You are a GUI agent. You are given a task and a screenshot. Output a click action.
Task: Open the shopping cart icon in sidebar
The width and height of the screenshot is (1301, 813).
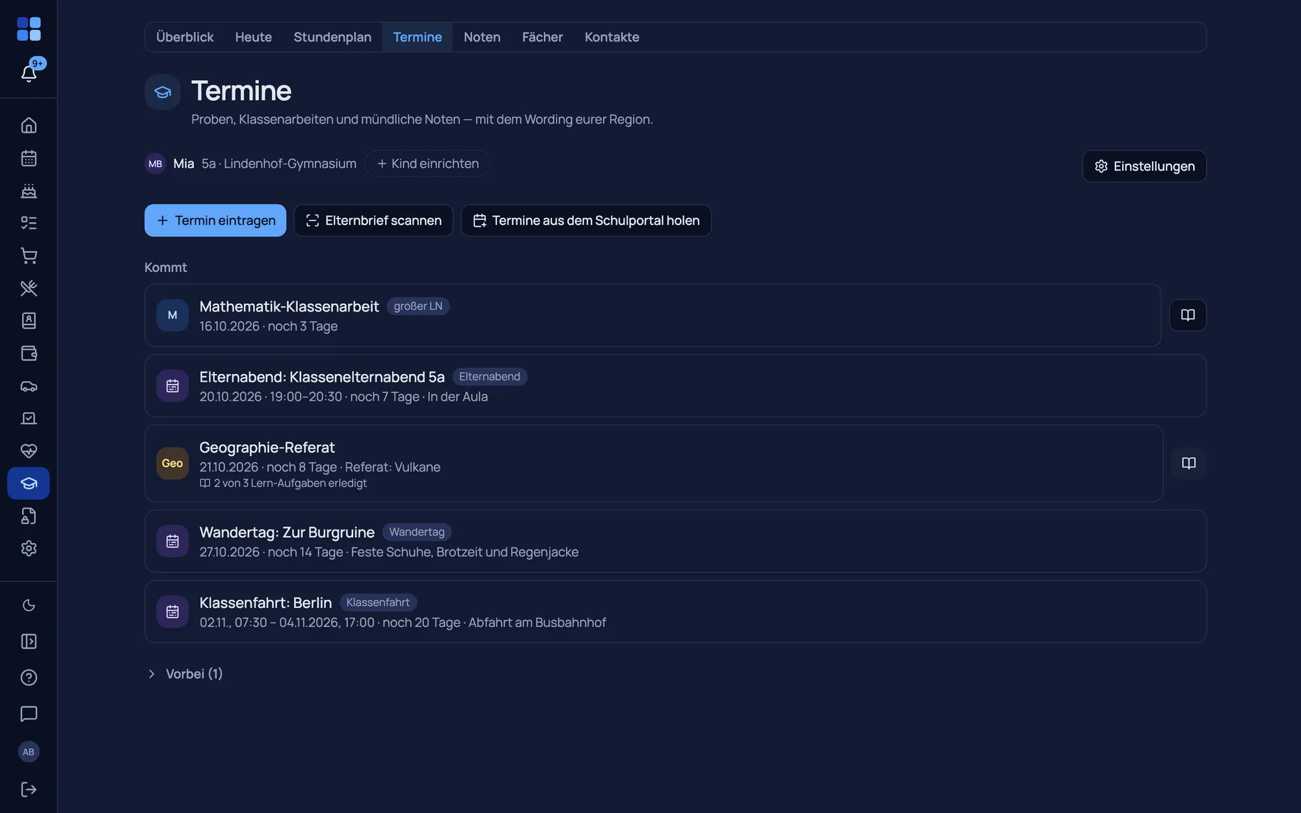(x=29, y=255)
